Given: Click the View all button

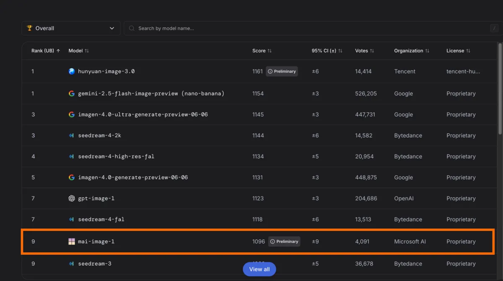Looking at the screenshot, I should click(x=259, y=269).
